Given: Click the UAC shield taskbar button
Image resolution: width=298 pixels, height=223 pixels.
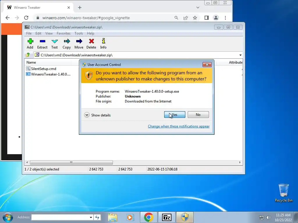Looking at the screenshot, I should pos(185,217).
